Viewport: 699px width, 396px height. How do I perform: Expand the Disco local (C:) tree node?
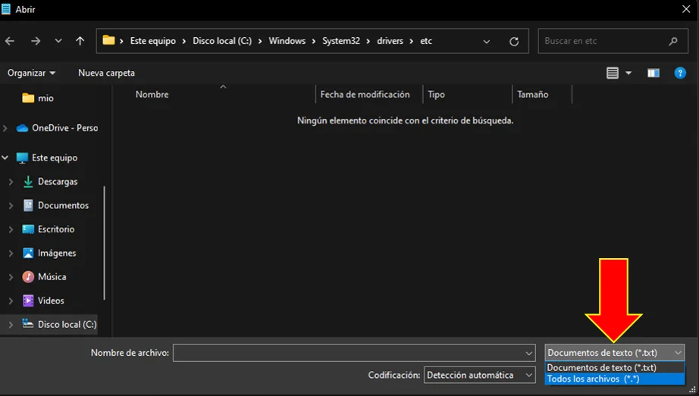click(11, 325)
